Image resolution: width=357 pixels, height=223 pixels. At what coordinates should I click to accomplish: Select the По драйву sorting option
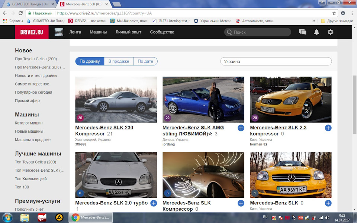(90, 61)
